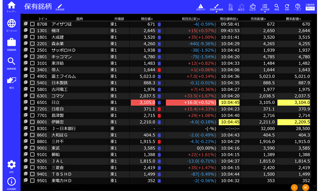Viewport: 320px width, 191px height.
Task: Click the 保有銘柄 page title
Action: [38, 6]
